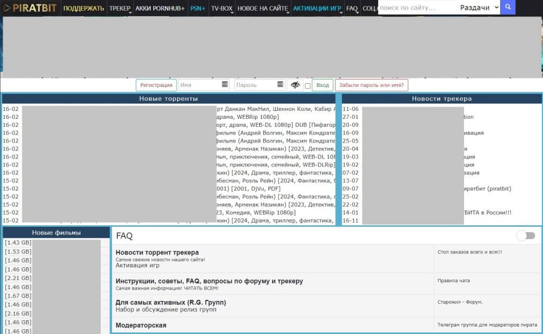Image resolution: width=543 pixels, height=334 pixels.
Task: Click the Модераторская forum link
Action: click(x=141, y=325)
